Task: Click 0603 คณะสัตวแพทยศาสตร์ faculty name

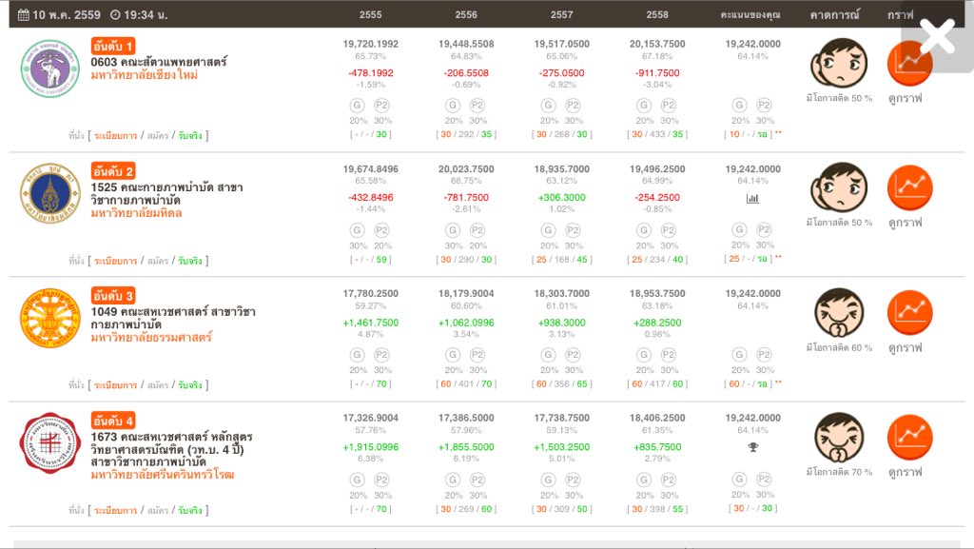Action: click(159, 62)
